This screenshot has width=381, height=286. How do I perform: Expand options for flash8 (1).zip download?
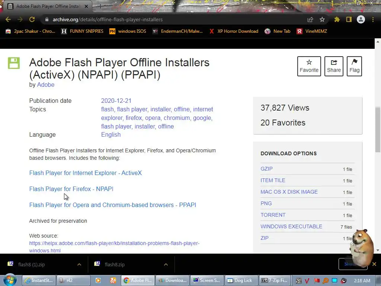[x=79, y=264]
